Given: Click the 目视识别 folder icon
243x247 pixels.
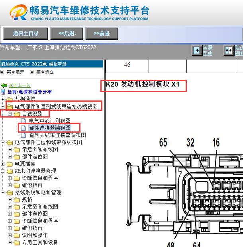Looking at the screenshot, I should tap(17, 114).
